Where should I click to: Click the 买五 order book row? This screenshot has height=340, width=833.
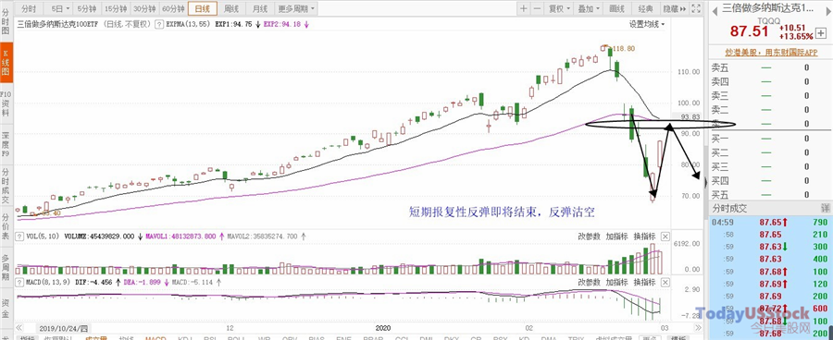tap(770, 195)
